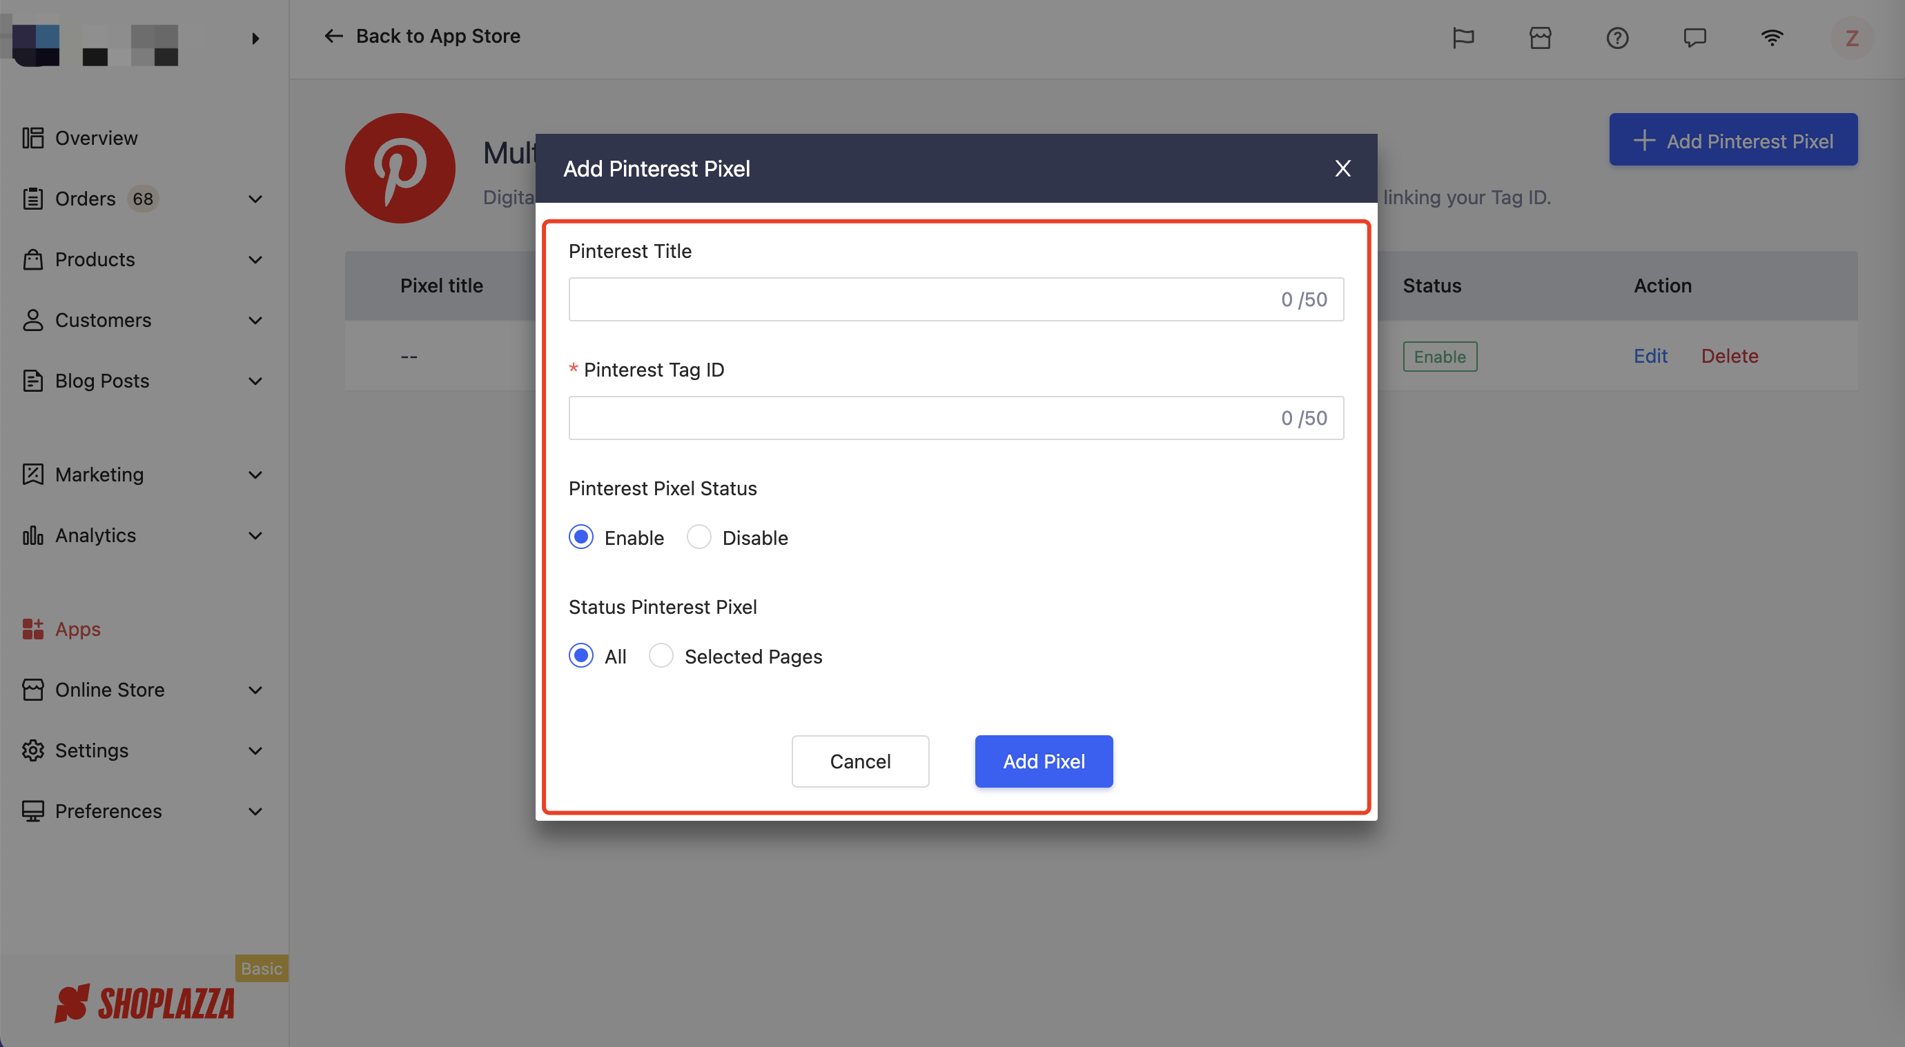
Task: Expand the Online Store menu chevron
Action: coord(255,690)
